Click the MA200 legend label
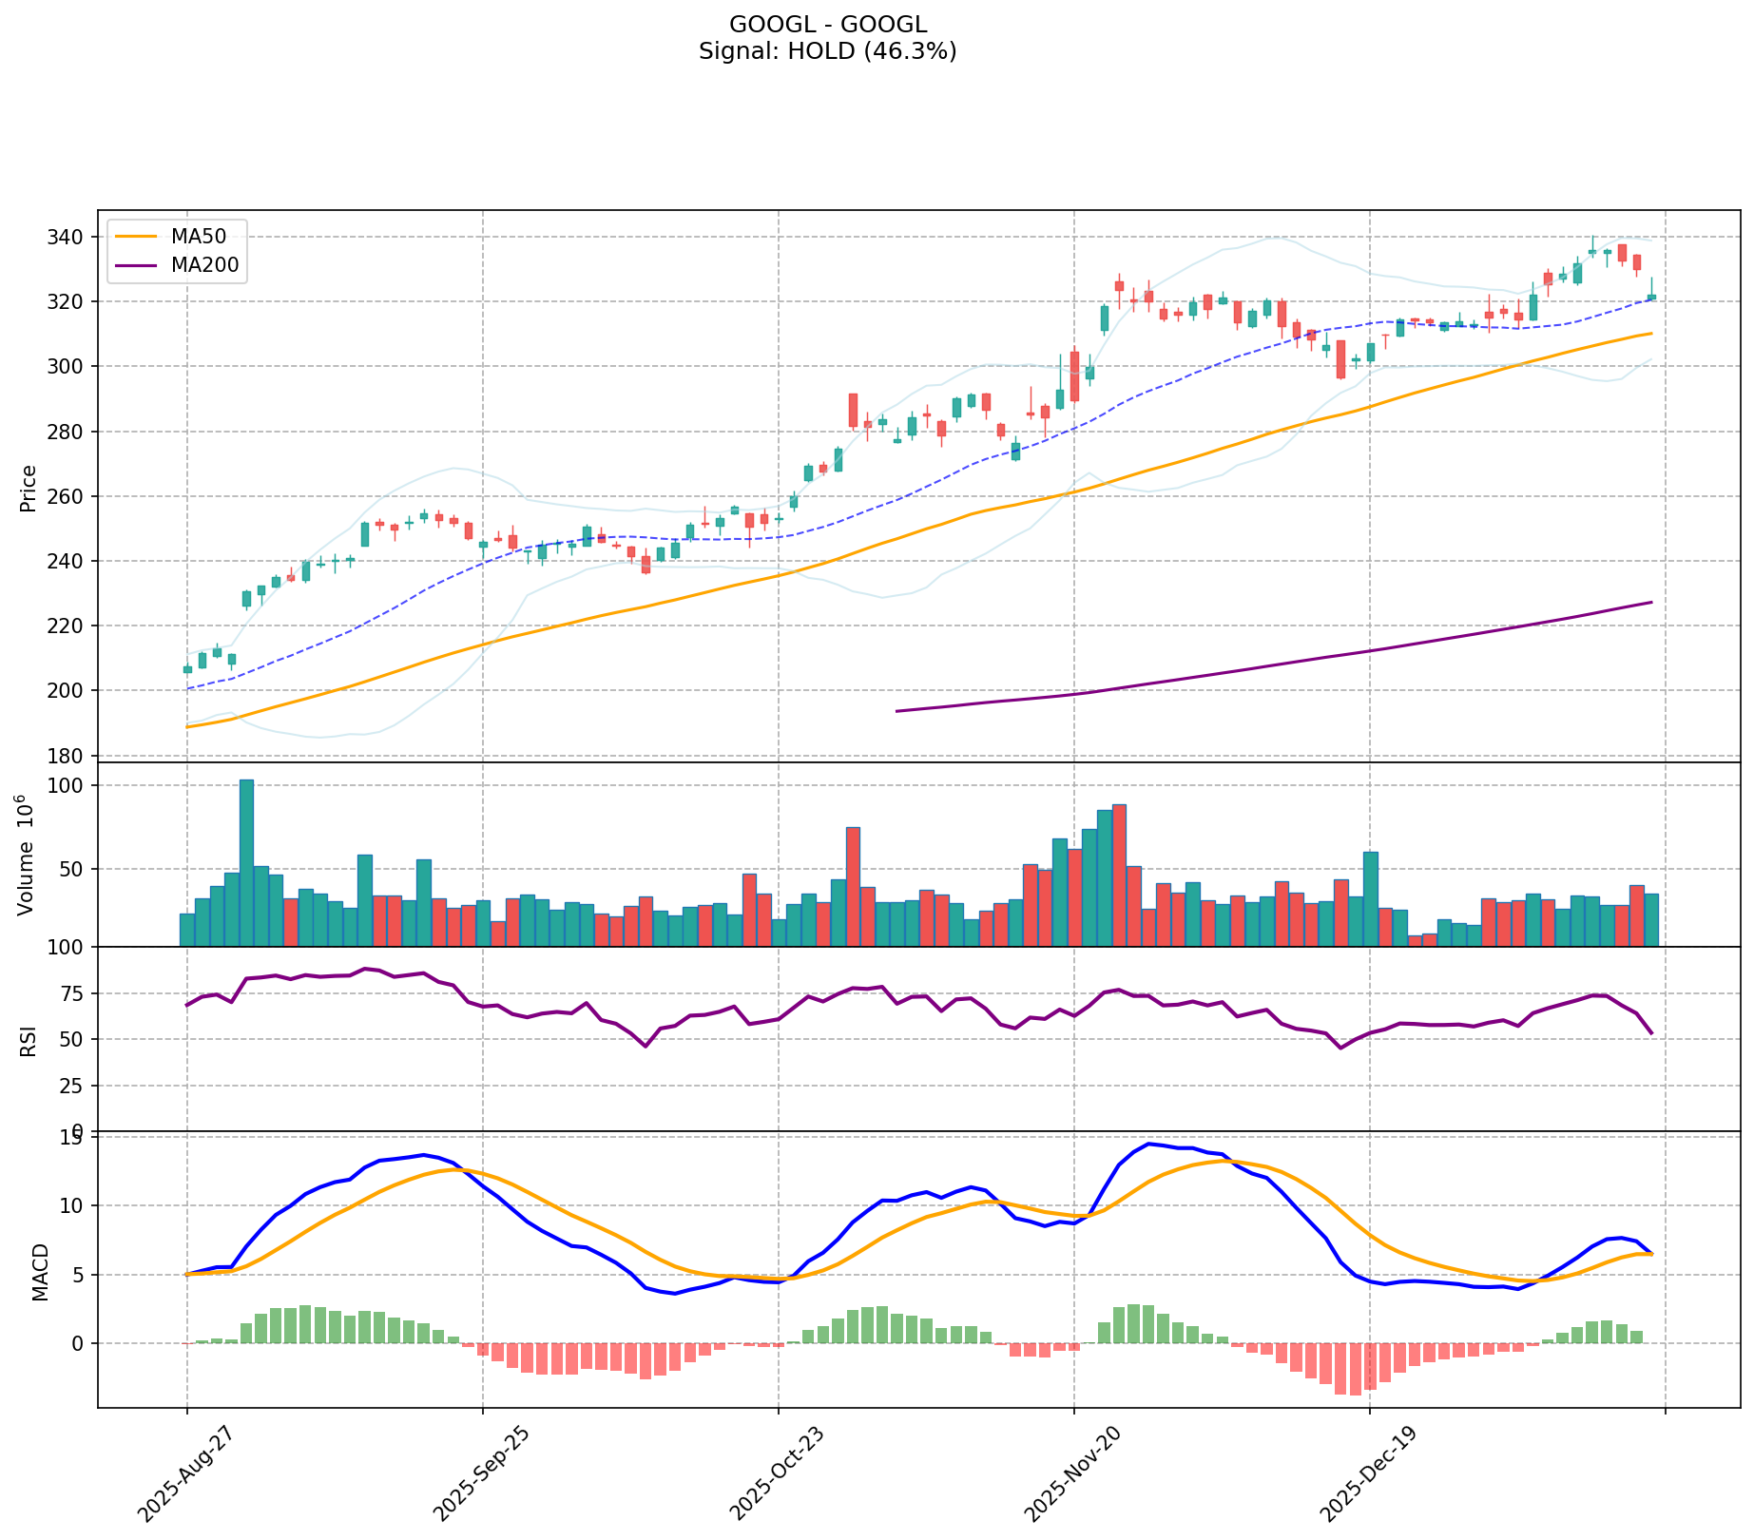The width and height of the screenshot is (1754, 1540). pos(204,266)
